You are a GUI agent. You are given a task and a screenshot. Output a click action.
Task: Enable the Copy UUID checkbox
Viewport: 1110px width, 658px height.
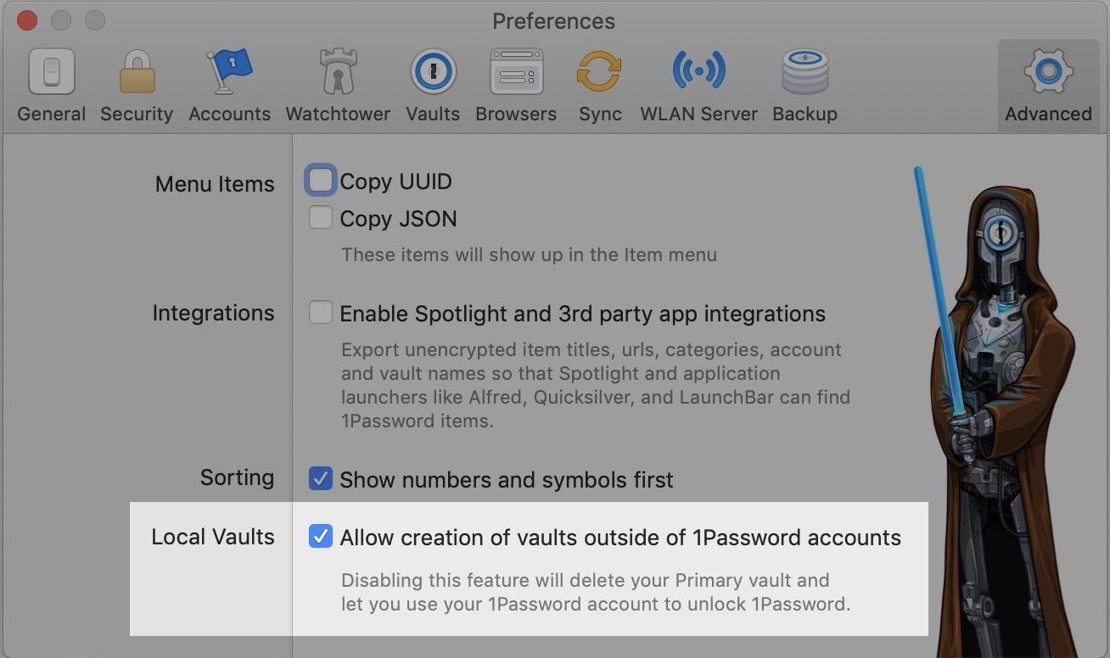pyautogui.click(x=321, y=180)
